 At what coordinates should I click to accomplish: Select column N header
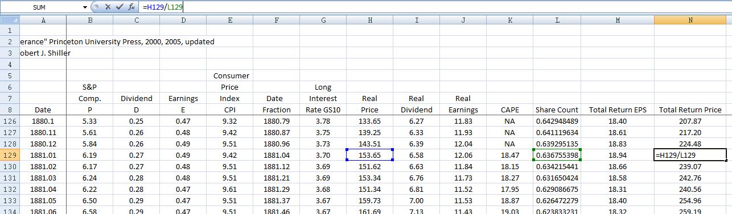tap(690, 20)
